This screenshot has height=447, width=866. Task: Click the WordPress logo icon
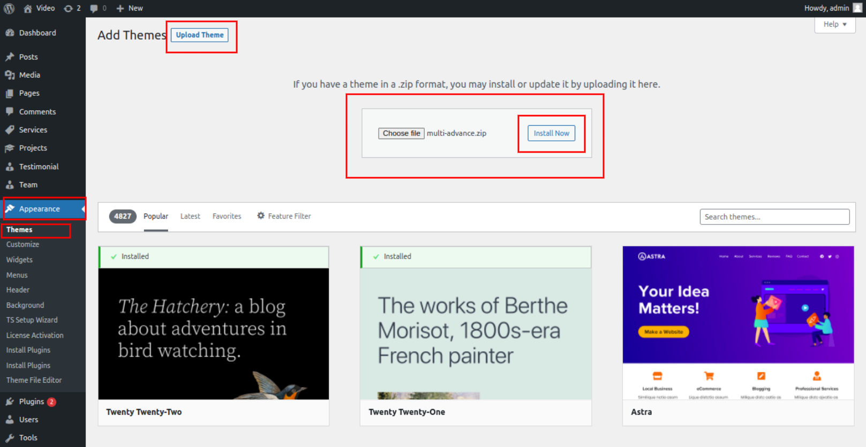click(9, 8)
